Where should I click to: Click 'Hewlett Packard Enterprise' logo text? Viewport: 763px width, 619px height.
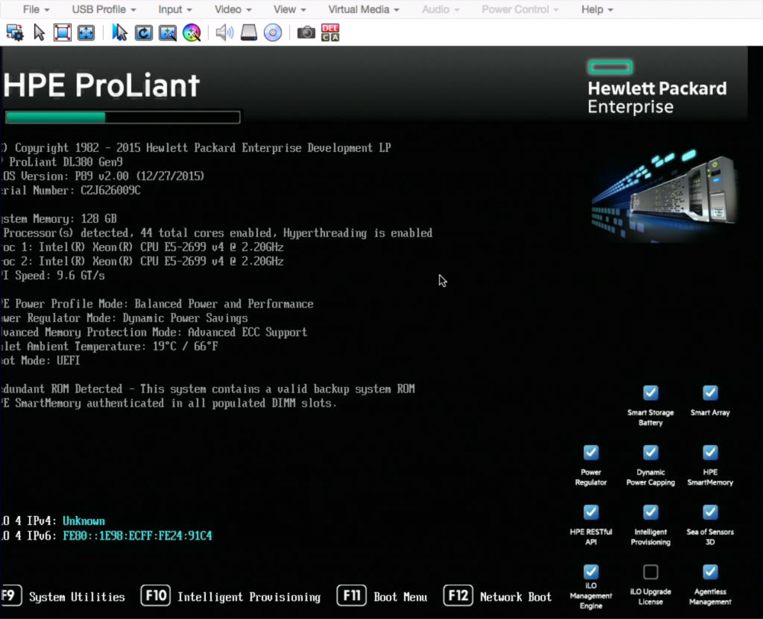click(657, 98)
